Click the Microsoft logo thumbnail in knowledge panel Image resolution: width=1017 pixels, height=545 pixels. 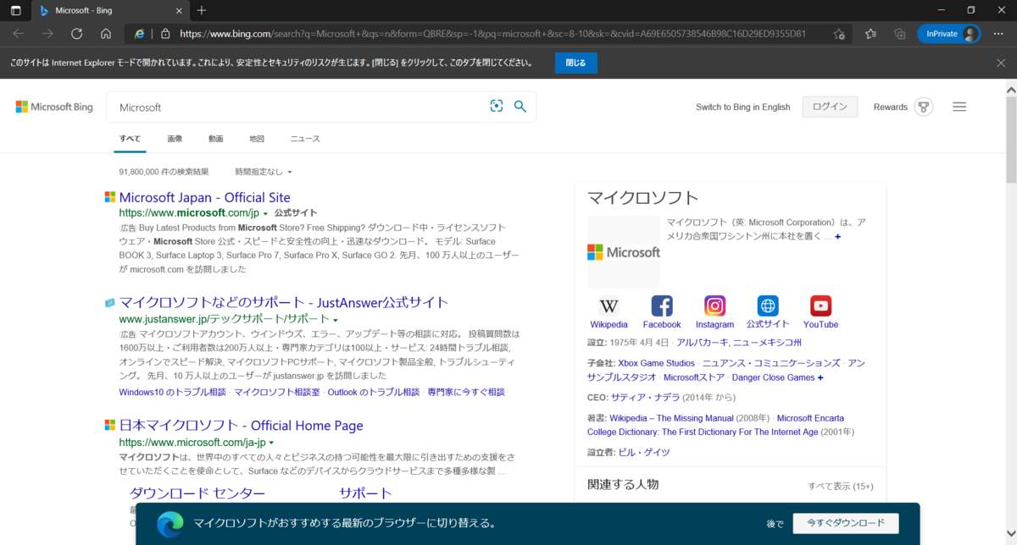point(623,252)
